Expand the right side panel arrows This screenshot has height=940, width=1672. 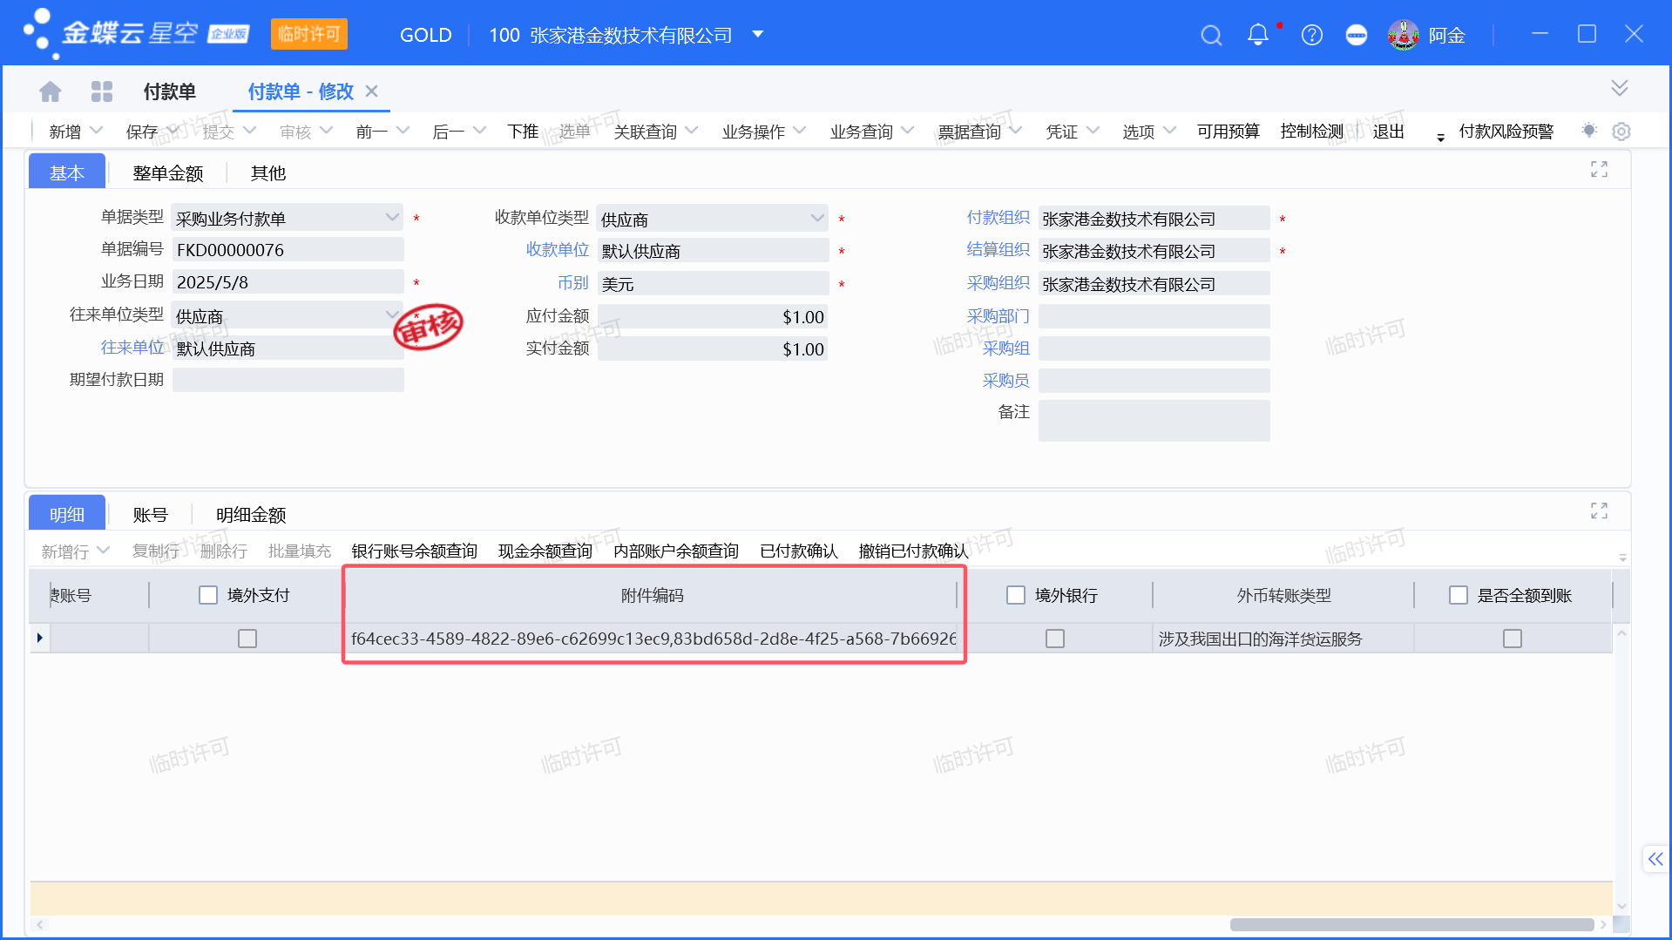click(1655, 859)
